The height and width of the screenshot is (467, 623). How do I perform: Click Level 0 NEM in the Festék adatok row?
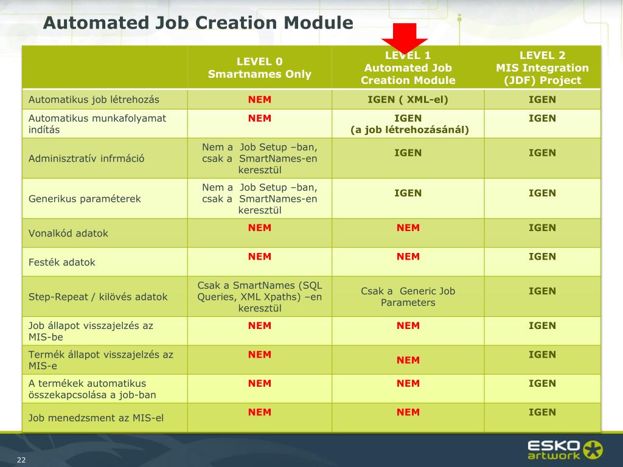(259, 257)
